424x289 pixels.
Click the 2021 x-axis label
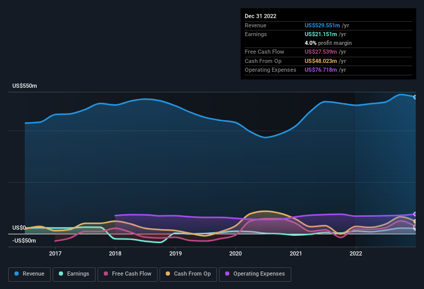pyautogui.click(x=296, y=253)
